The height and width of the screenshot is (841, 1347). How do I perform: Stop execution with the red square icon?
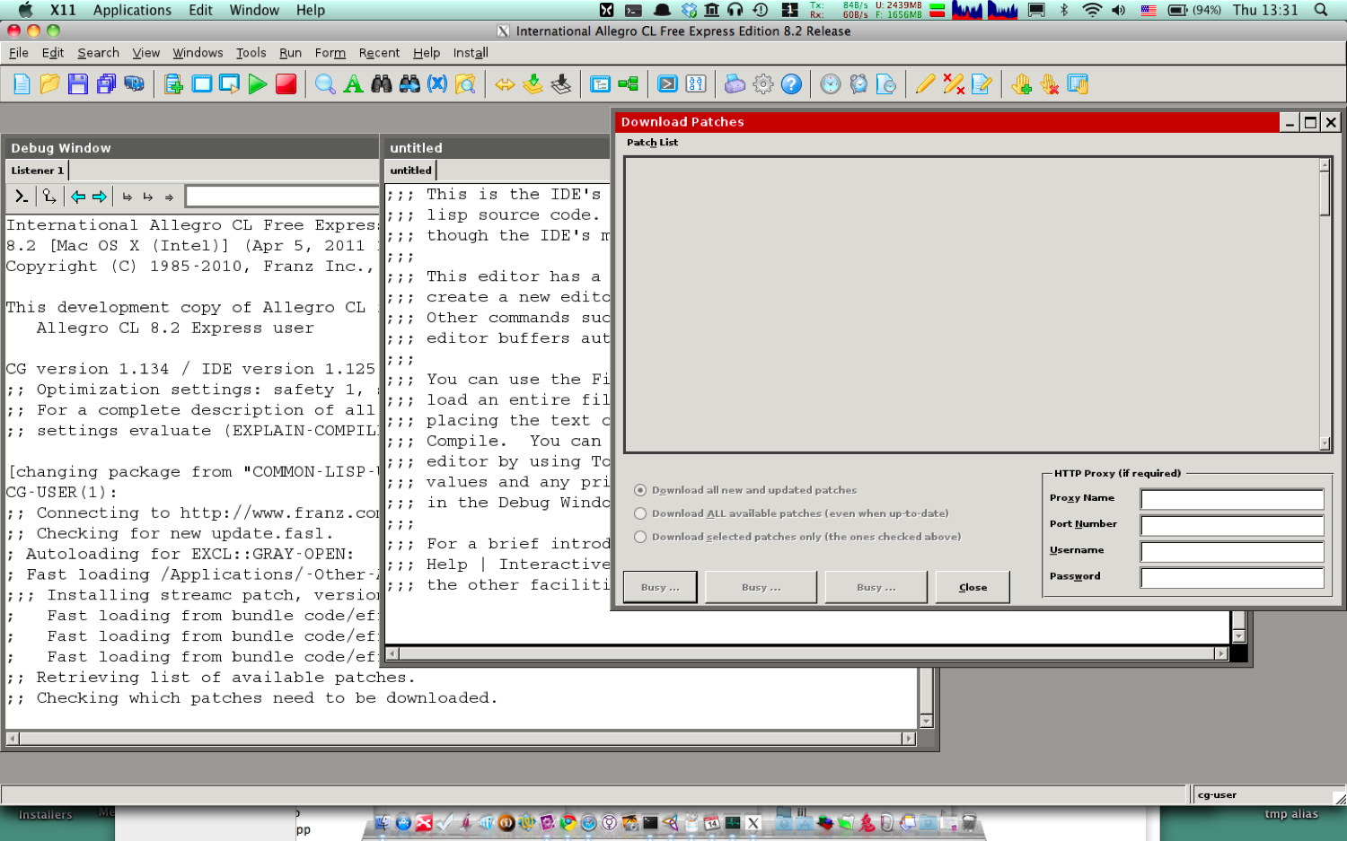click(x=286, y=84)
